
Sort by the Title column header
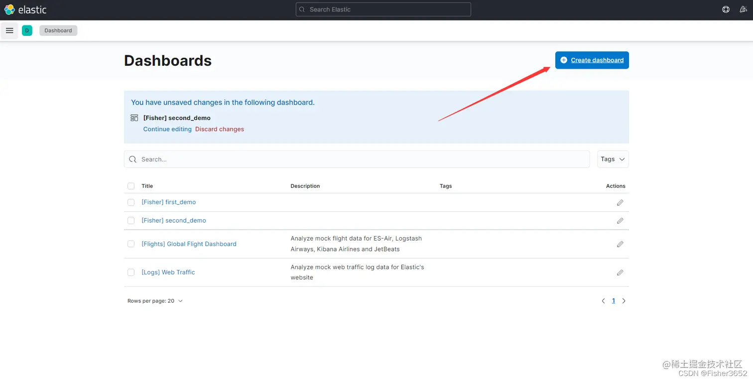(x=147, y=186)
